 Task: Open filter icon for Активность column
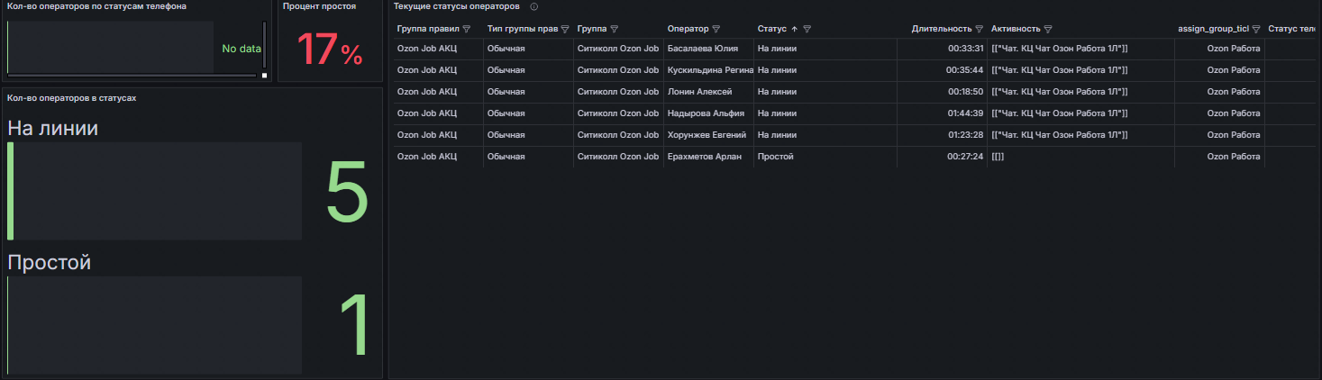tap(1048, 29)
